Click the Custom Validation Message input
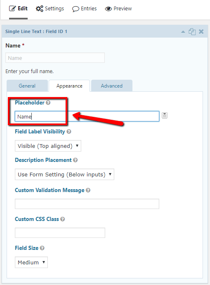Viewport: 210px width, 285px height. tap(87, 204)
